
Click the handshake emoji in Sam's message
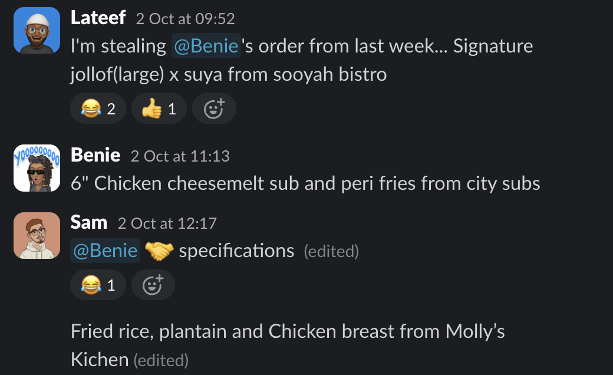click(x=159, y=251)
